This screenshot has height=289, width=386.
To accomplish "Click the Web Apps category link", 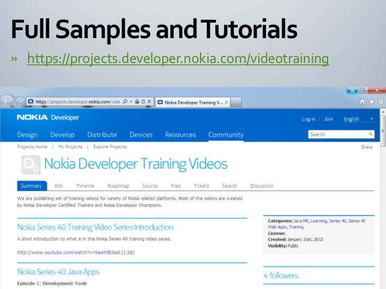I will click(x=277, y=227).
